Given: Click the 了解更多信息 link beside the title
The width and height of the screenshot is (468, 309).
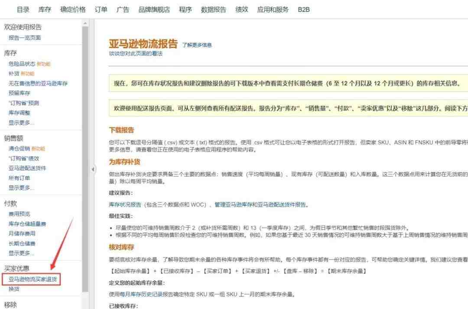Looking at the screenshot, I should point(197,45).
